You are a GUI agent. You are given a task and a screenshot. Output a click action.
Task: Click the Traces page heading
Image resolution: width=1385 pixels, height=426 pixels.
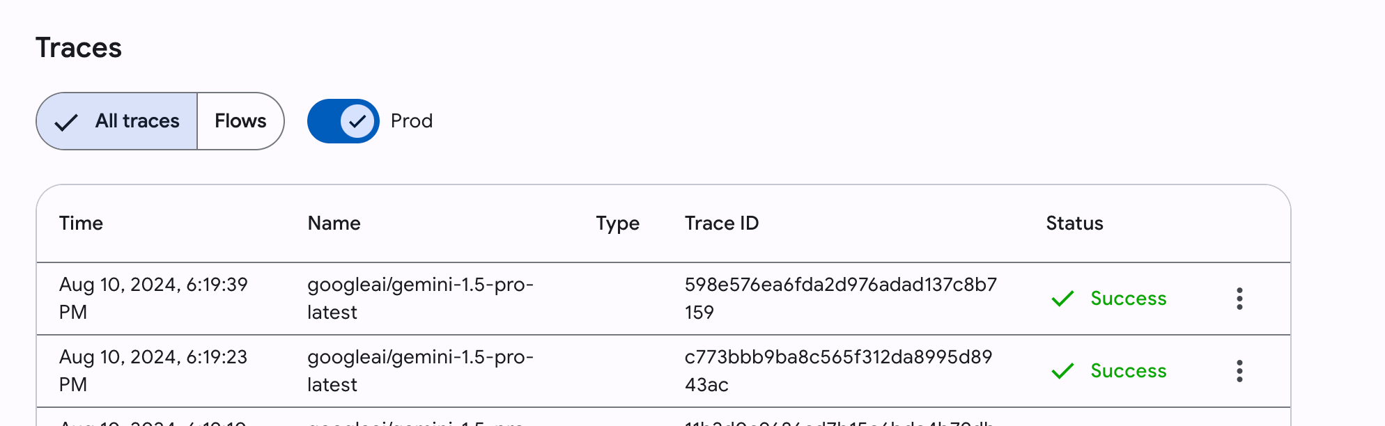tap(79, 48)
